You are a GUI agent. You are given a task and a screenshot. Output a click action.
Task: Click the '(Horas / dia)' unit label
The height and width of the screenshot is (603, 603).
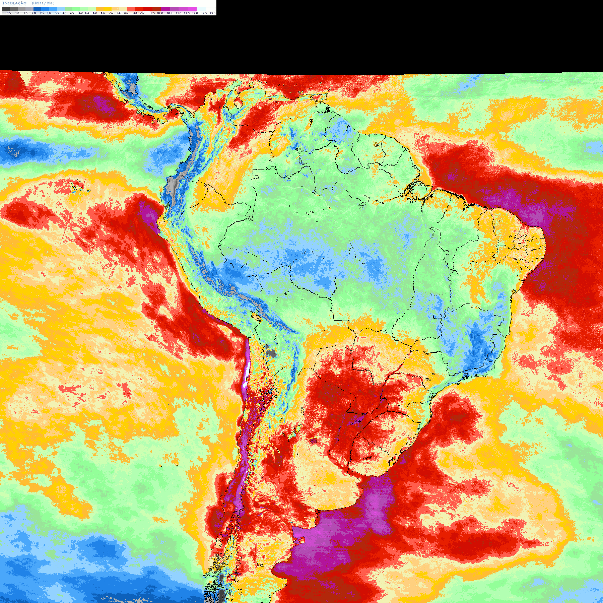point(43,3)
